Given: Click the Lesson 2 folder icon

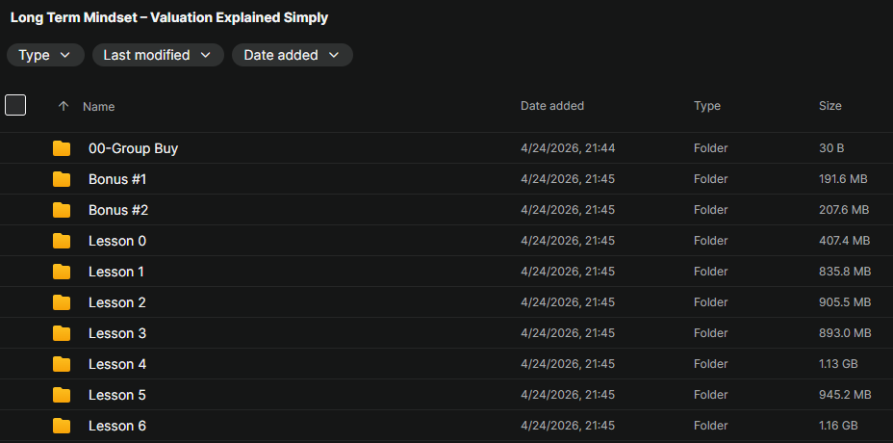Looking at the screenshot, I should tap(62, 302).
